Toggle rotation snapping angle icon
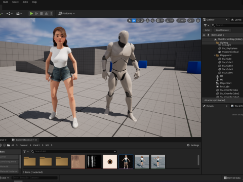 [x=168, y=21]
